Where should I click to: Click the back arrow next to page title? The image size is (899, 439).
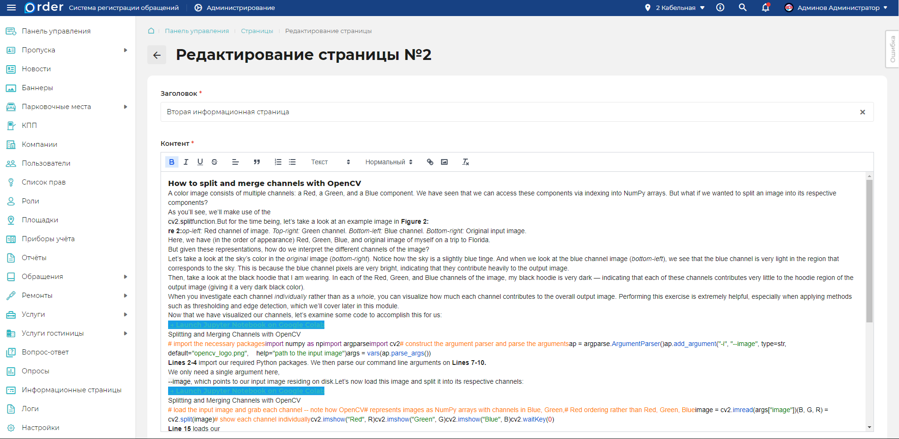coord(157,55)
